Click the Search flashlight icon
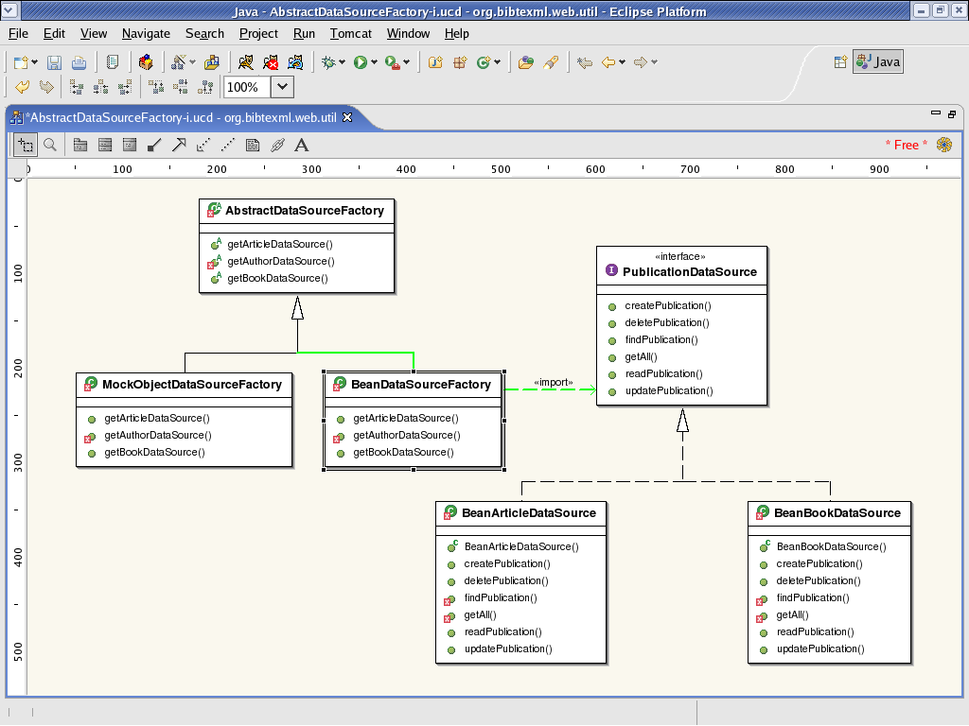This screenshot has height=726, width=969. pyautogui.click(x=551, y=62)
